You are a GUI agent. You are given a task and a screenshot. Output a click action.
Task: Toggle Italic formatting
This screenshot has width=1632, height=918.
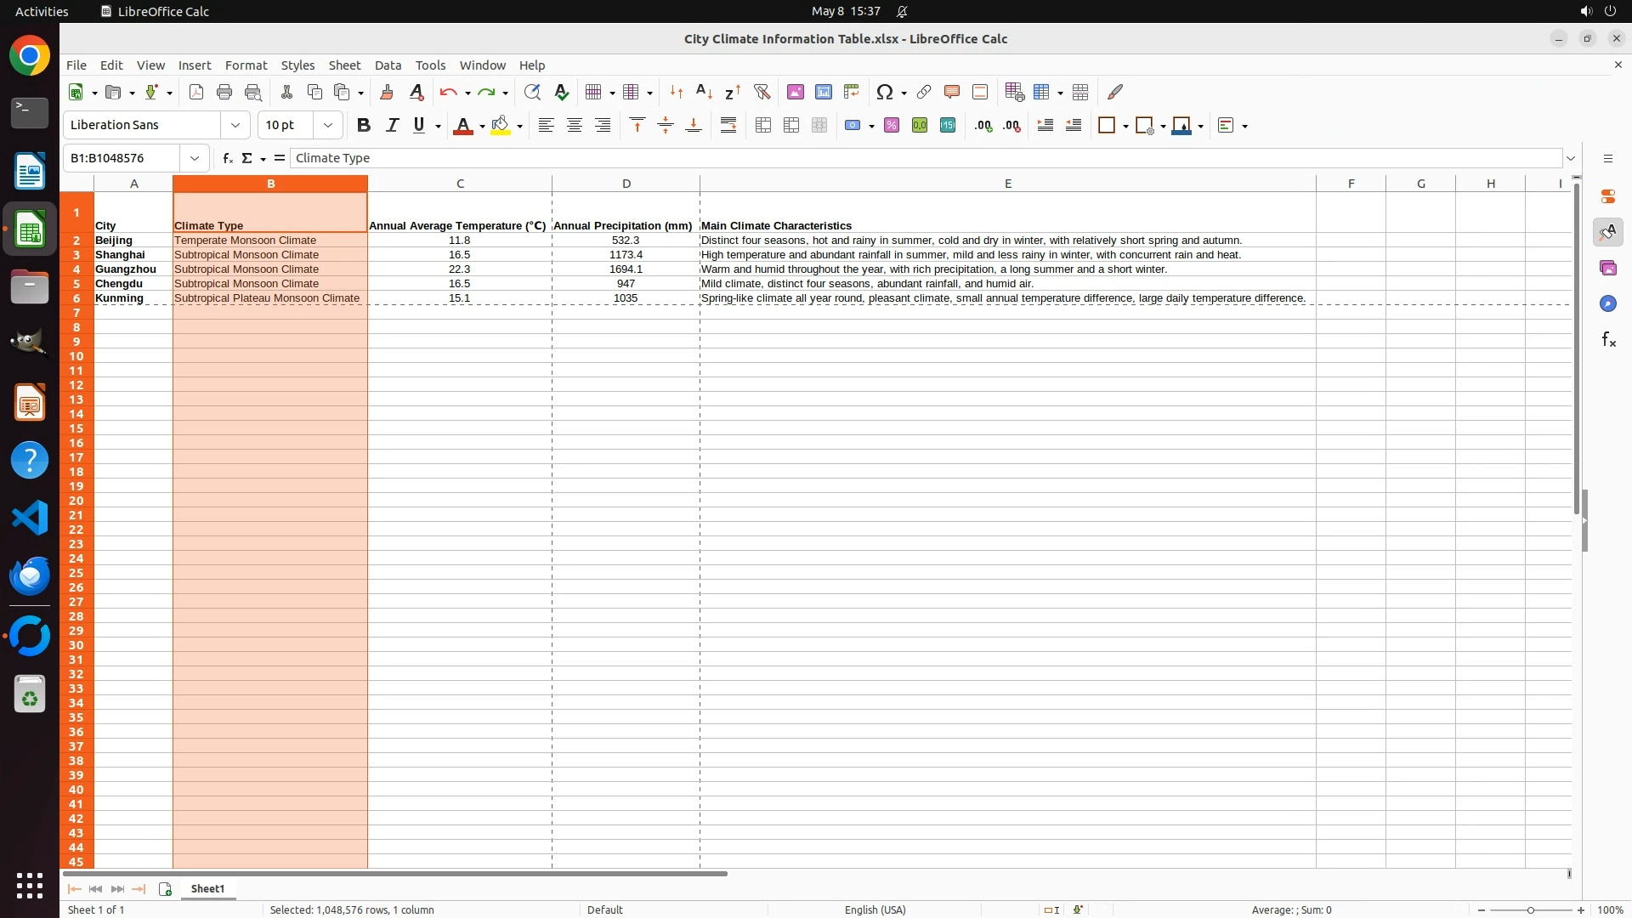392,126
